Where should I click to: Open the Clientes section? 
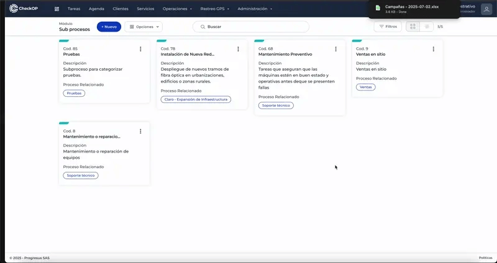[x=121, y=9]
